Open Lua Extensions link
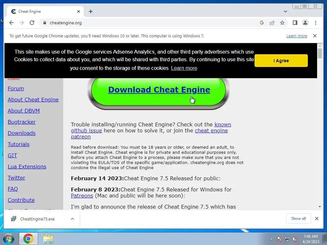This screenshot has height=245, width=327. coord(27,167)
